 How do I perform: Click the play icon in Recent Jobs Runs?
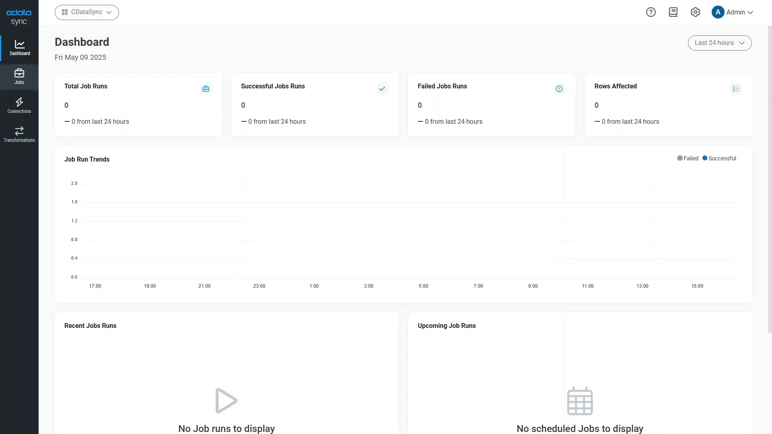click(x=226, y=401)
